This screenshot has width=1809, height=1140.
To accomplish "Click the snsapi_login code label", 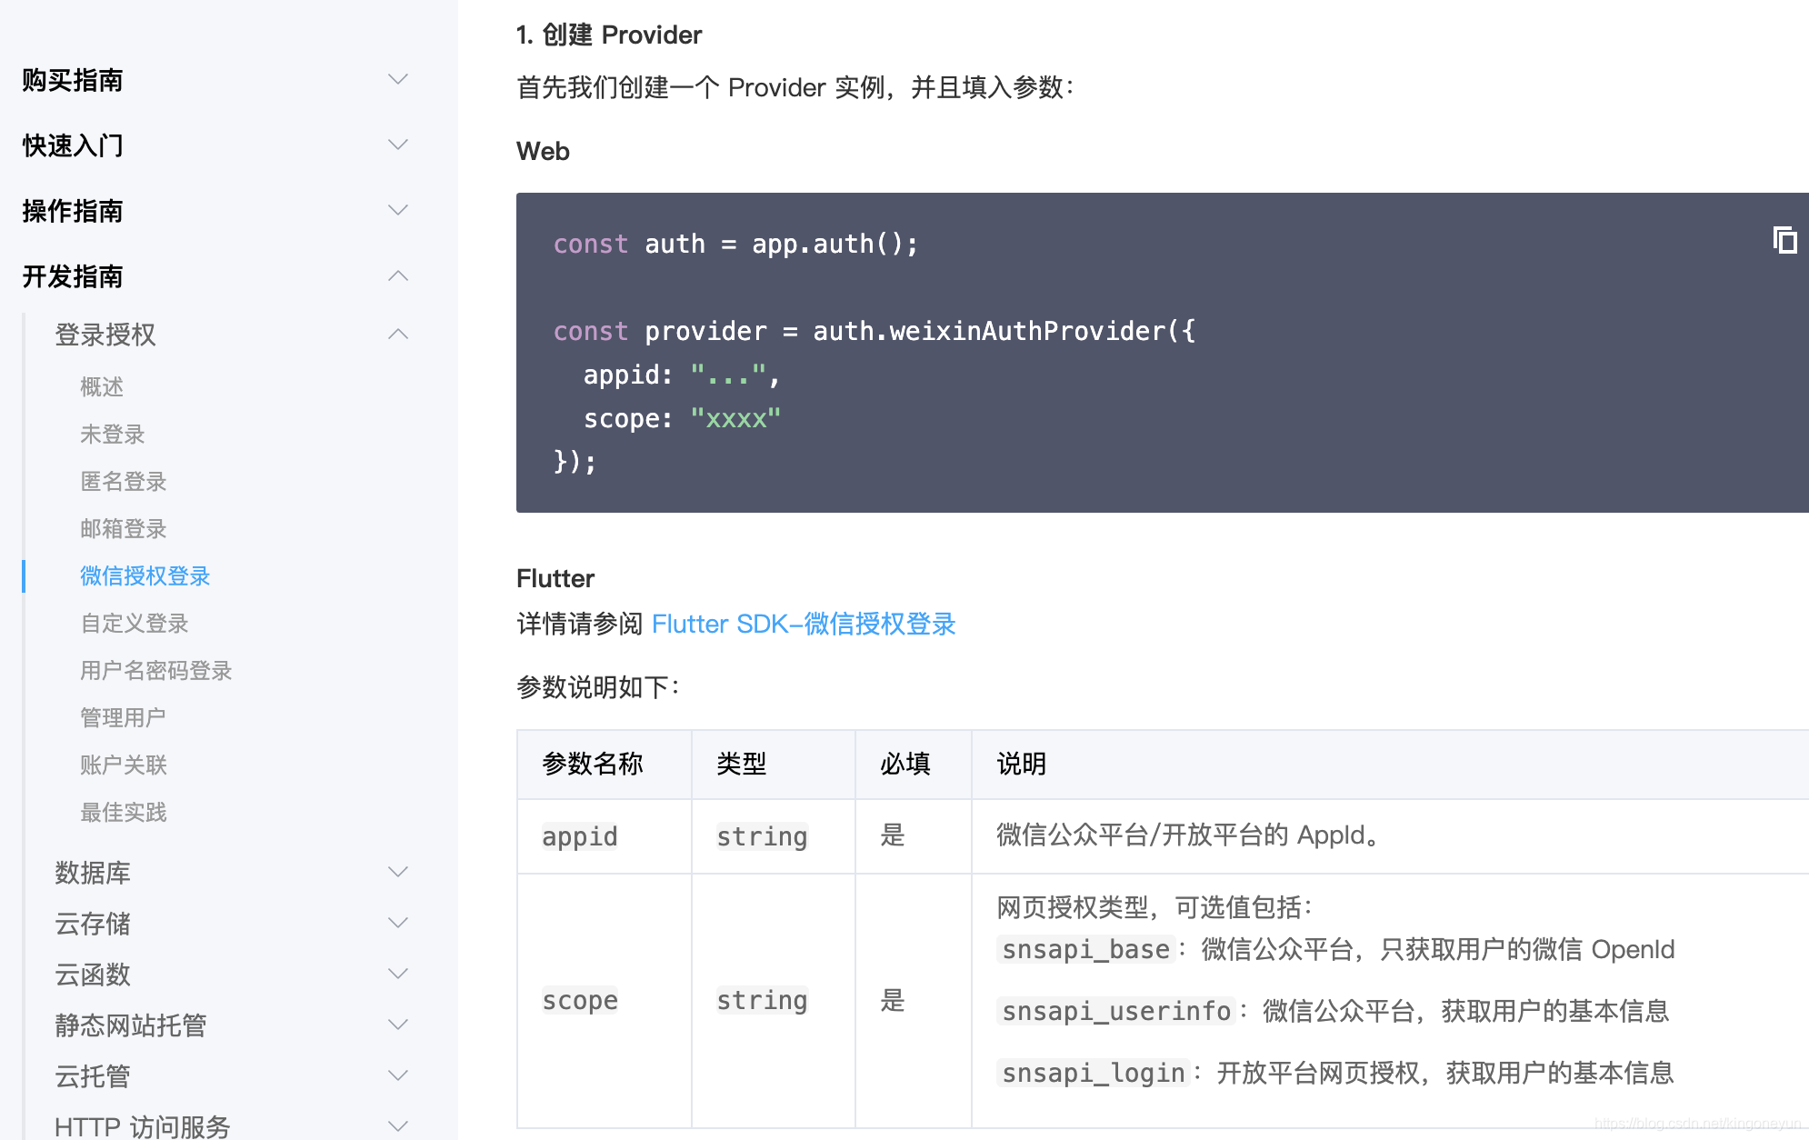I will pyautogui.click(x=1094, y=1073).
